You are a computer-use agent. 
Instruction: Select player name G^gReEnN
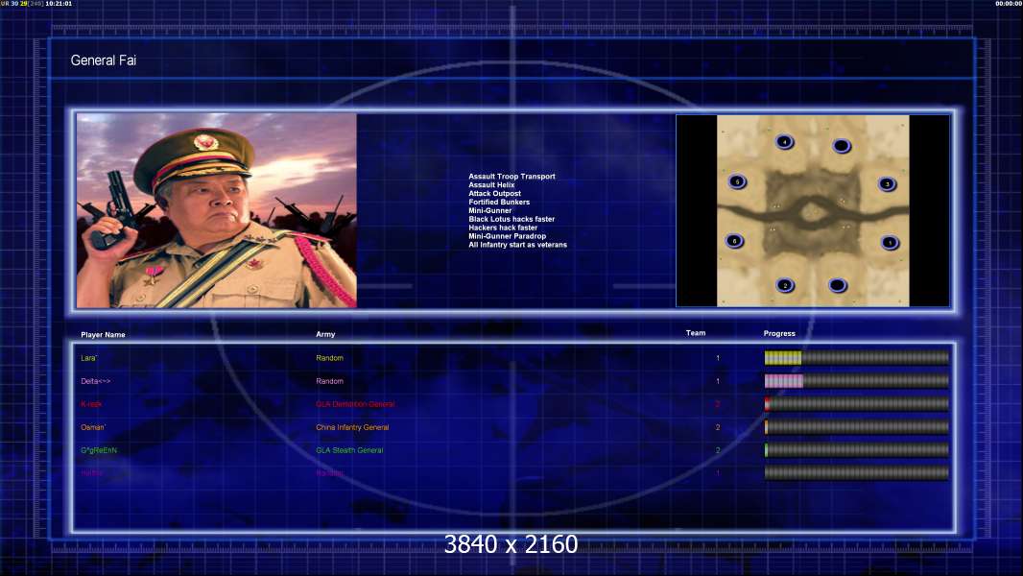tap(99, 450)
